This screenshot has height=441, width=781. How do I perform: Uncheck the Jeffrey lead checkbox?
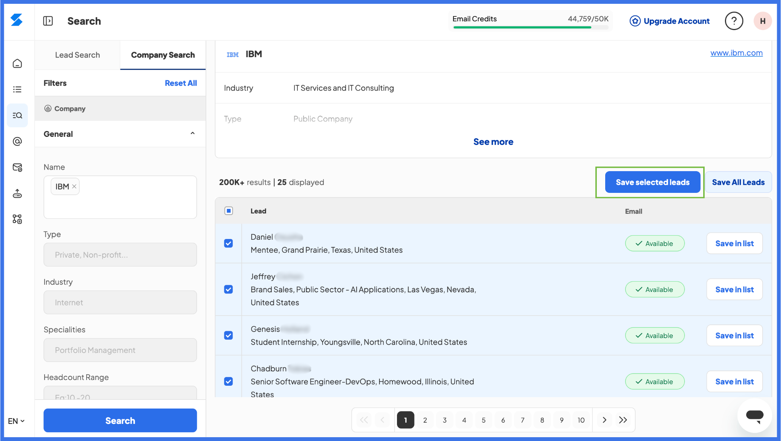tap(228, 289)
